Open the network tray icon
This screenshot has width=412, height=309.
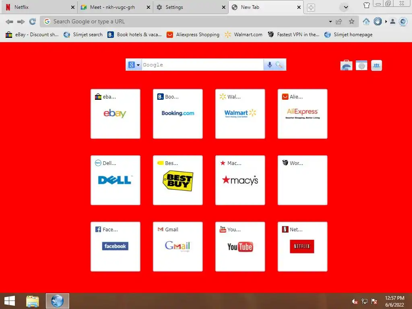(x=365, y=301)
